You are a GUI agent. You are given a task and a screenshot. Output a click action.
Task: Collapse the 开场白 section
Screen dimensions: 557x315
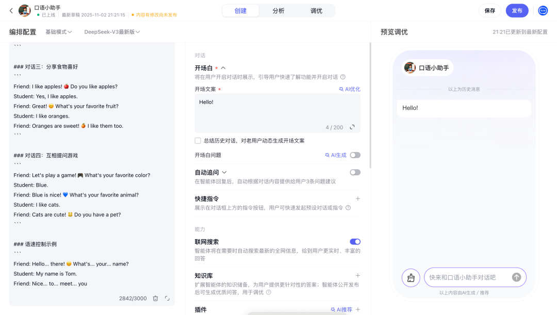click(223, 68)
